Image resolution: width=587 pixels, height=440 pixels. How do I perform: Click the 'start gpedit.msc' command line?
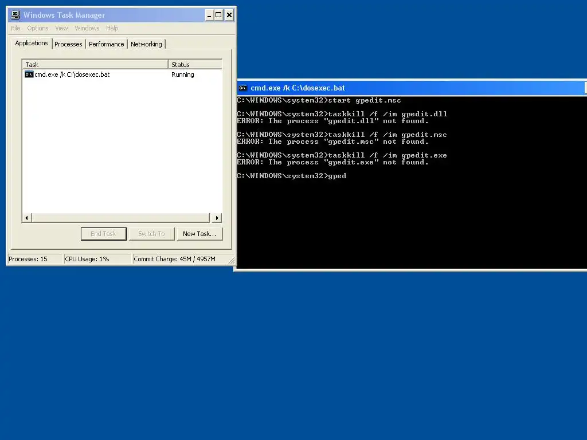coord(319,100)
